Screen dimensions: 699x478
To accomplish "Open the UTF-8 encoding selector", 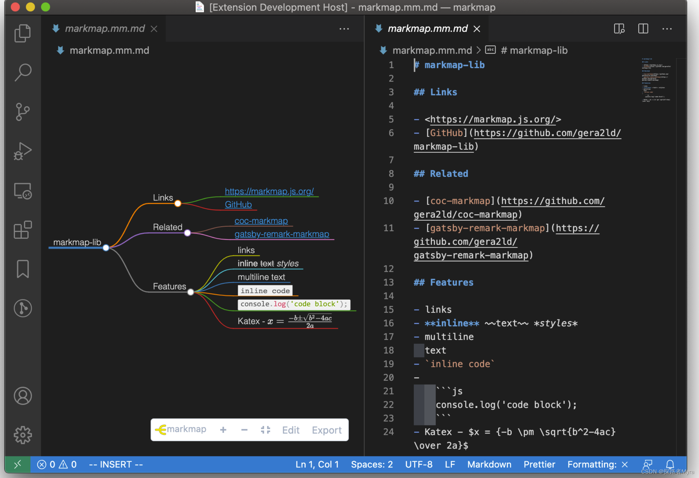I will (418, 464).
